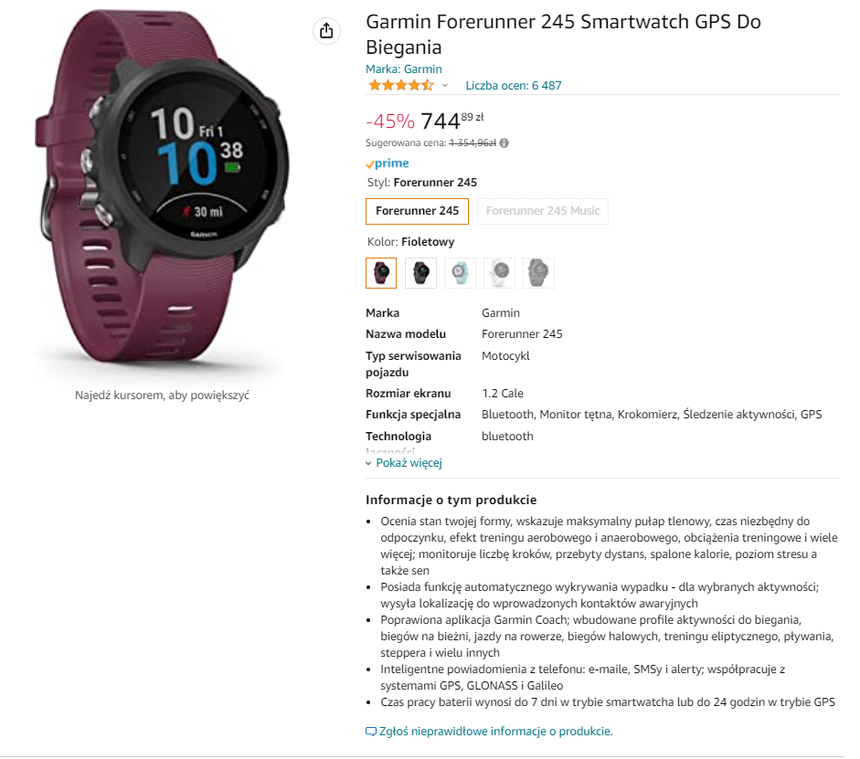Click the info icon beside suggested price
This screenshot has width=860, height=759.
[504, 143]
